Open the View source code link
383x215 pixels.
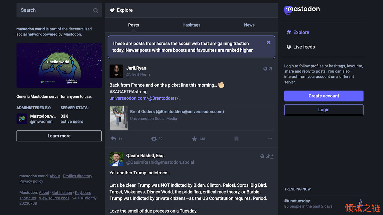coord(54,198)
